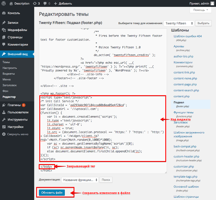Click the Записи menu label
216x200 pixels.
[x=13, y=23]
